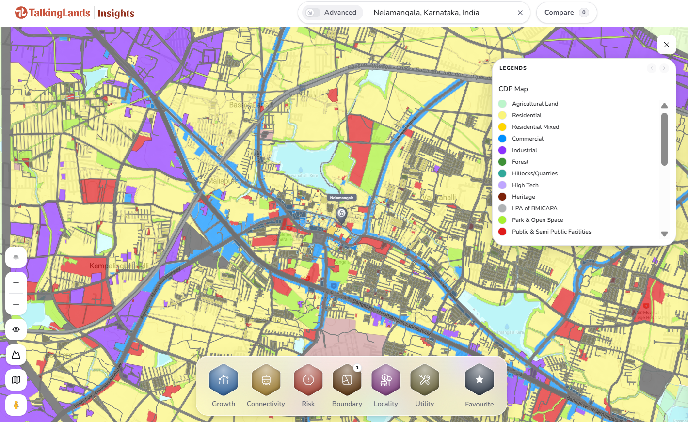Viewport: 688px width, 422px height.
Task: Open the Connectivity hexagon icon
Action: (266, 380)
